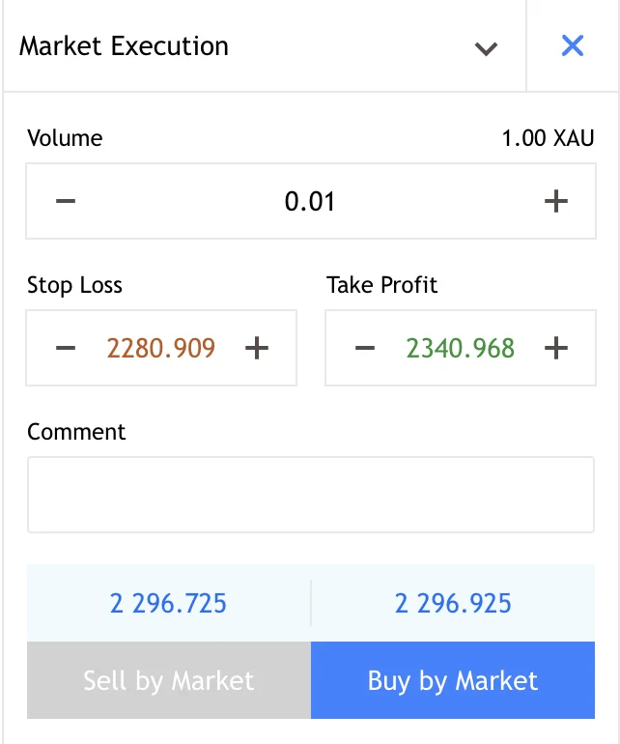
Task: Lower Stop Loss using its minus icon
Action: click(x=66, y=348)
